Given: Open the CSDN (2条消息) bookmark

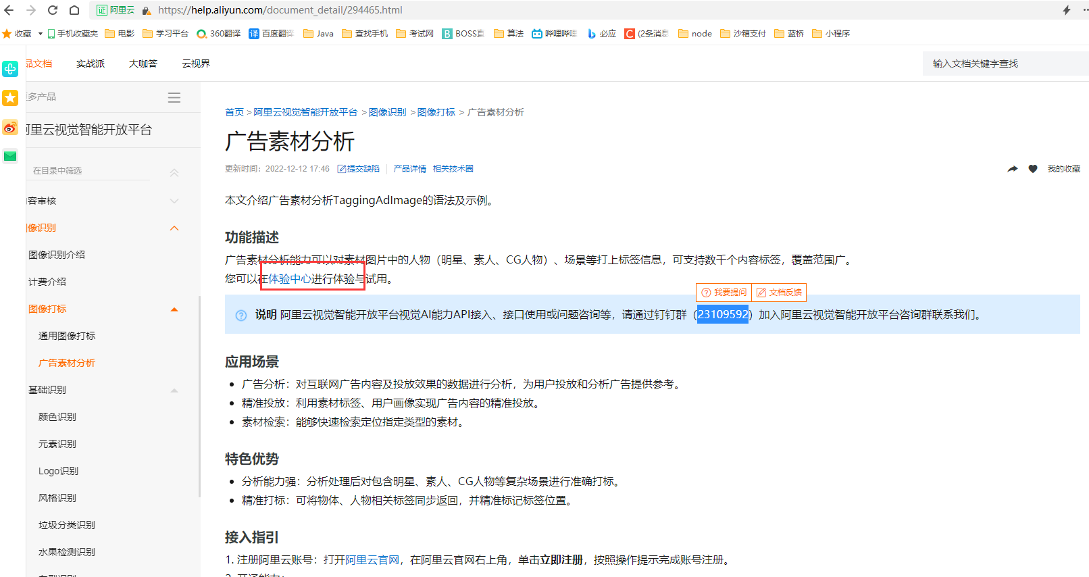Looking at the screenshot, I should pos(647,33).
